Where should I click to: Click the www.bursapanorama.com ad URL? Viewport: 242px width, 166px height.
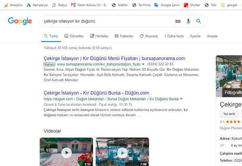99,64
